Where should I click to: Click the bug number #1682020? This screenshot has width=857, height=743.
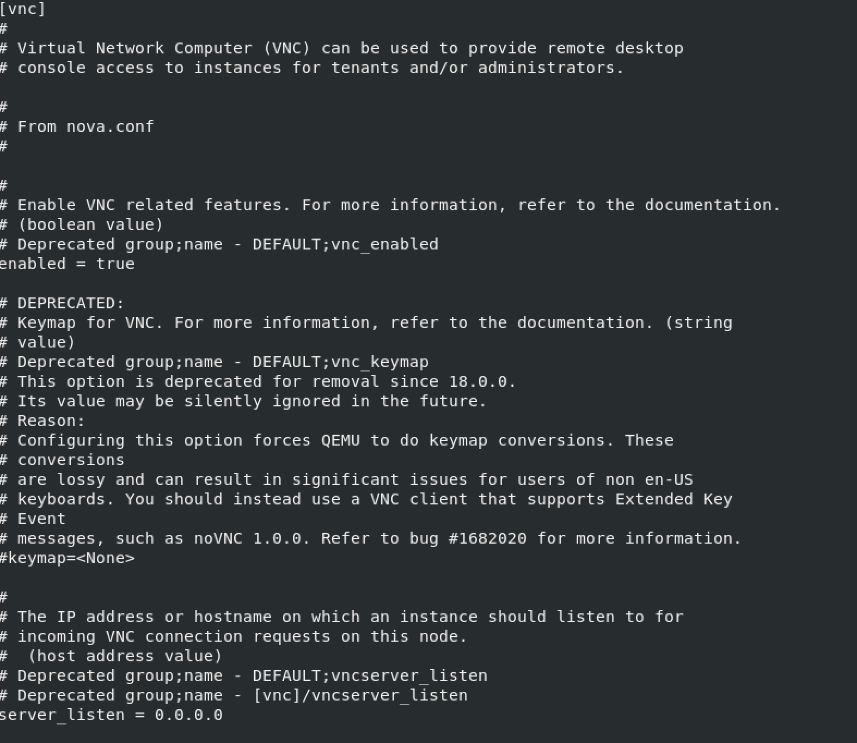(x=488, y=539)
